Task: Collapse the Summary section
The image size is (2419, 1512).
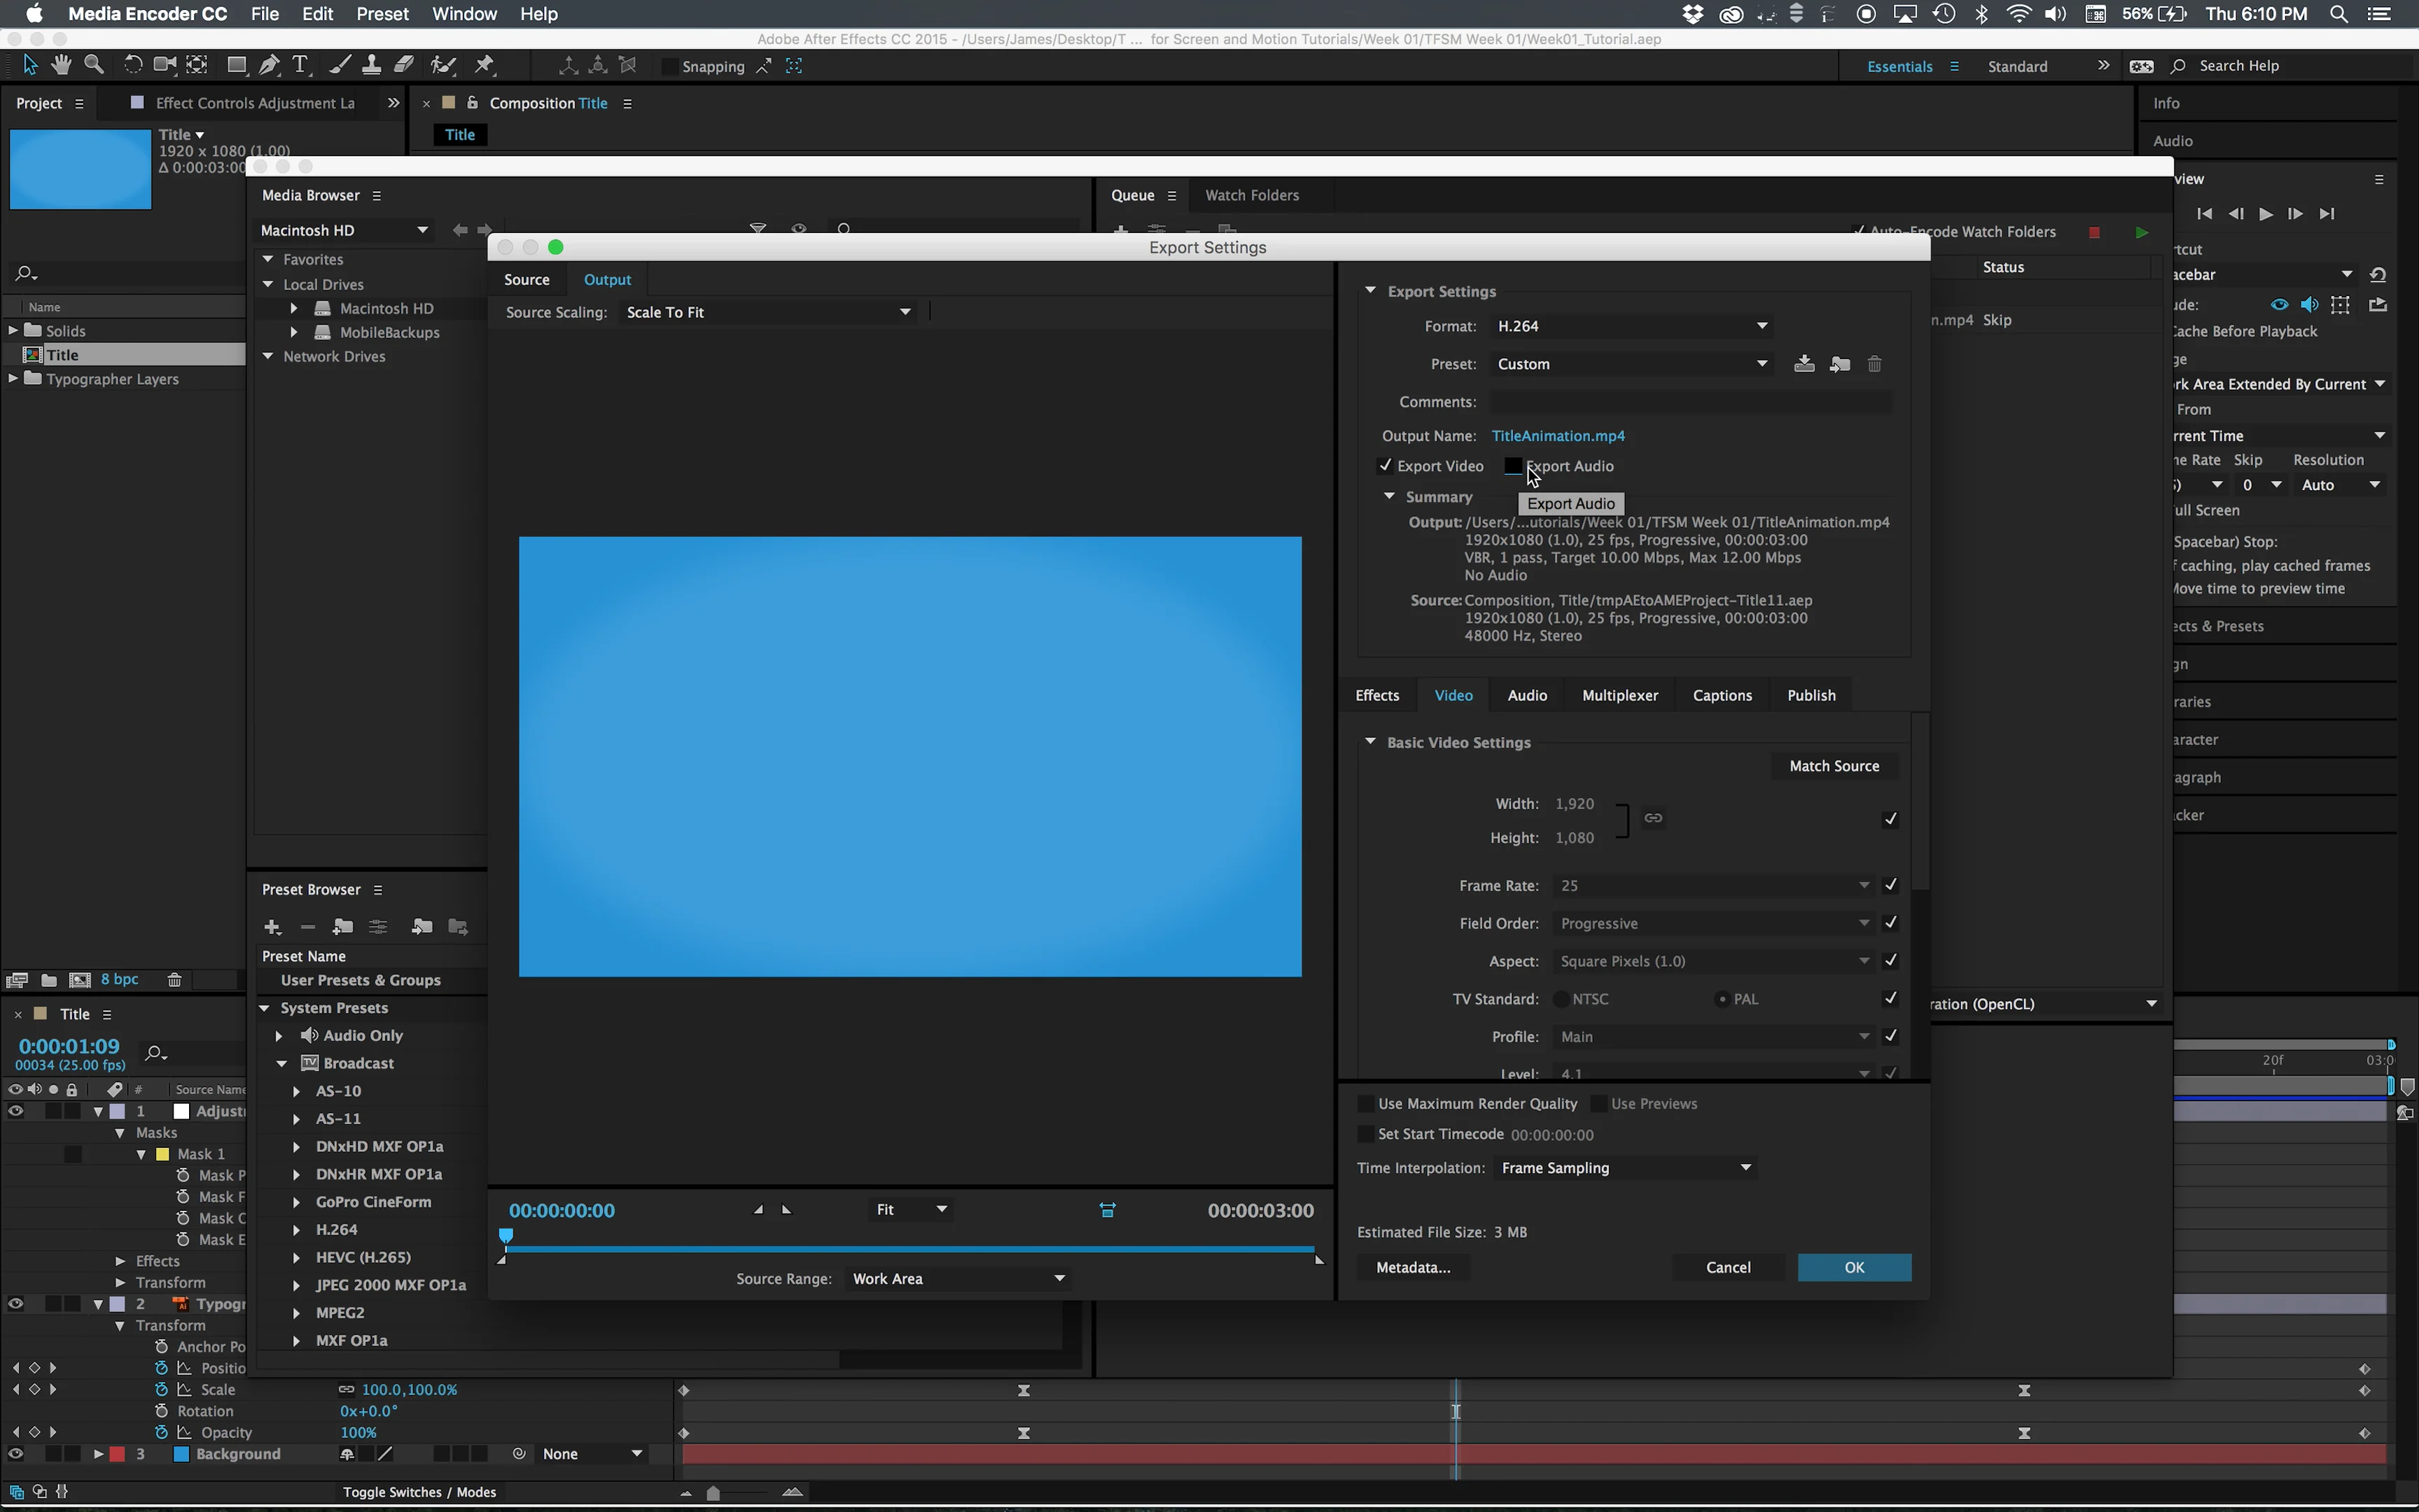Action: (1389, 496)
